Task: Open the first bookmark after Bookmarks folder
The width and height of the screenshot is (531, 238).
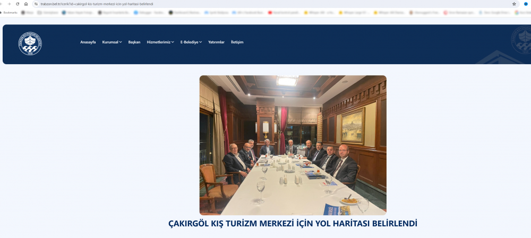Action: [28, 12]
